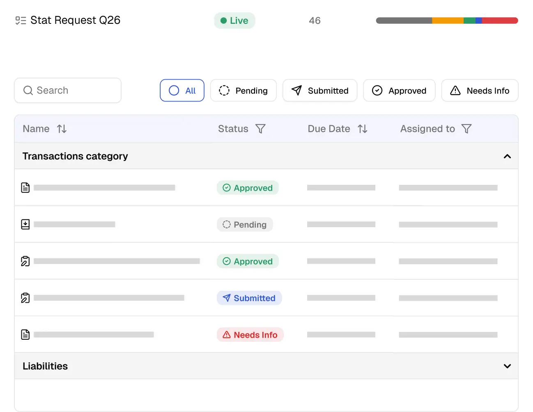Click the checklist icon beside Stat Request Q26
Image resolution: width=533 pixels, height=412 pixels.
pos(20,20)
